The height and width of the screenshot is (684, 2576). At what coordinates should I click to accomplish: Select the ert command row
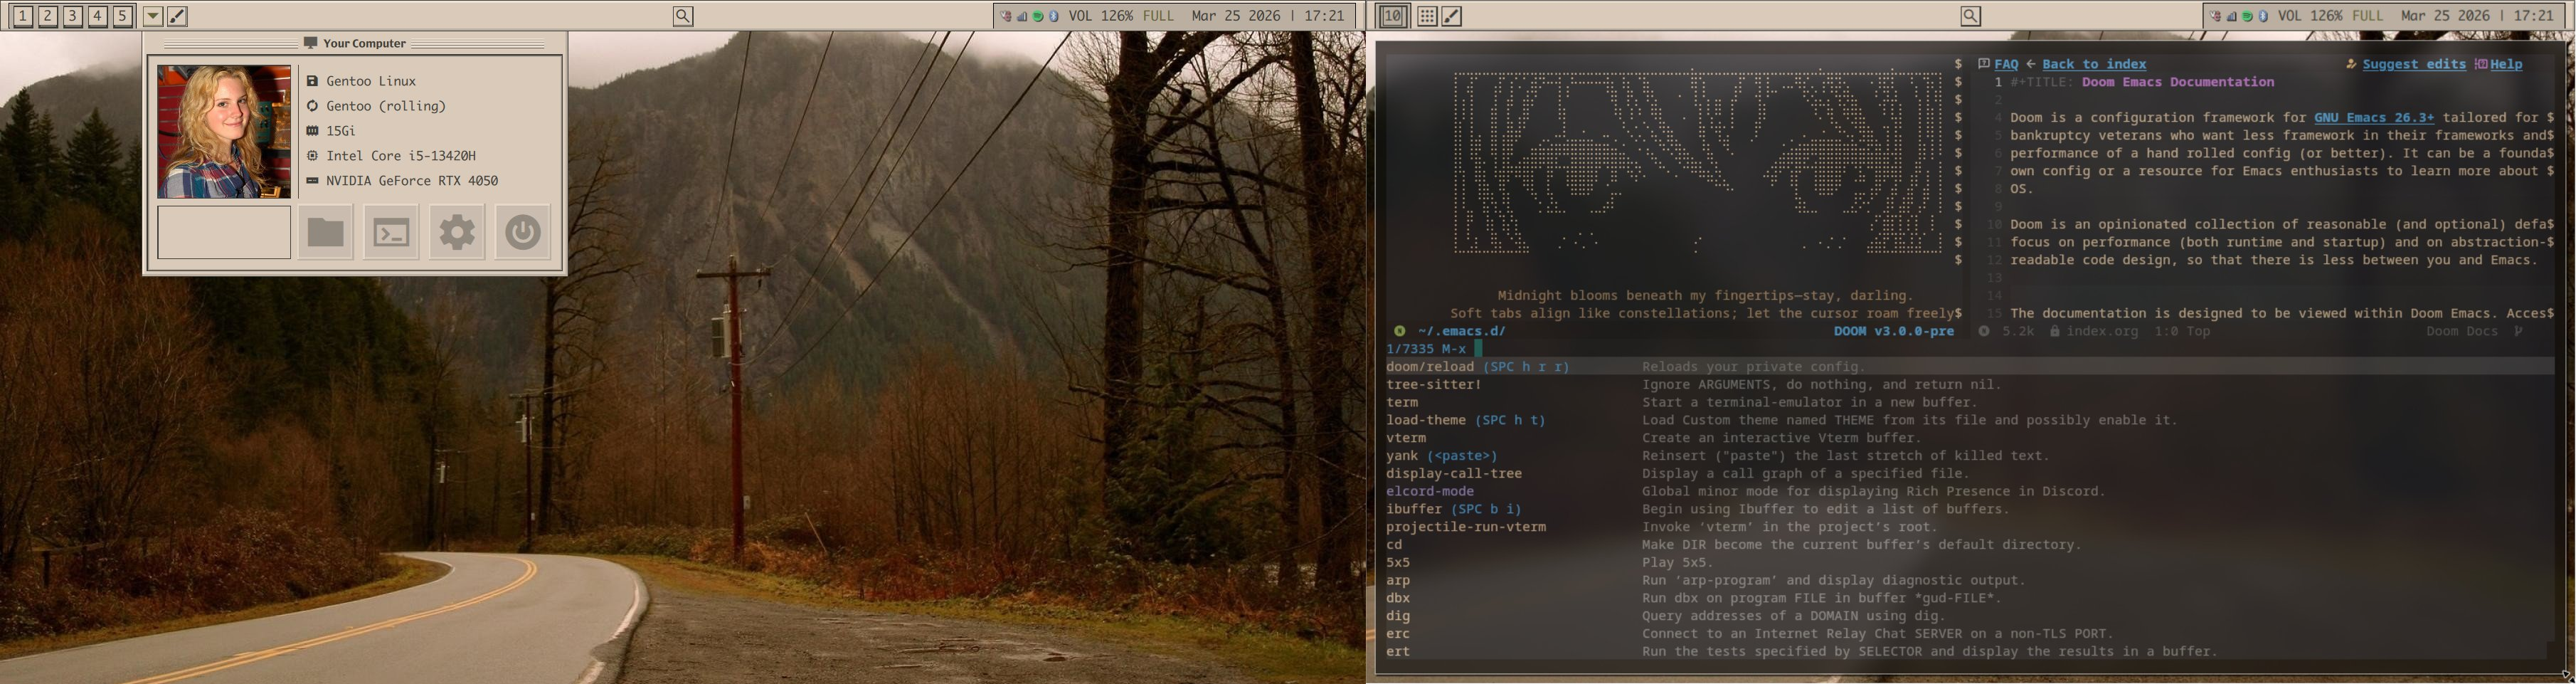1970,652
